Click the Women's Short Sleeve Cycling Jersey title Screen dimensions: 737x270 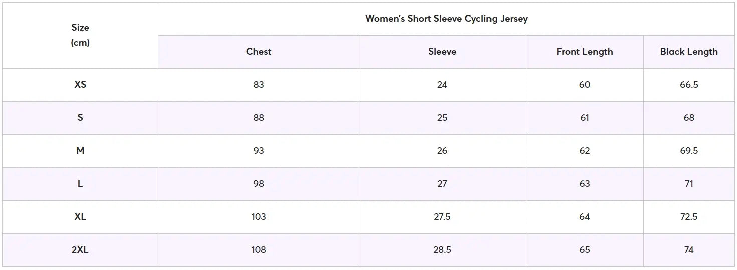tap(446, 19)
